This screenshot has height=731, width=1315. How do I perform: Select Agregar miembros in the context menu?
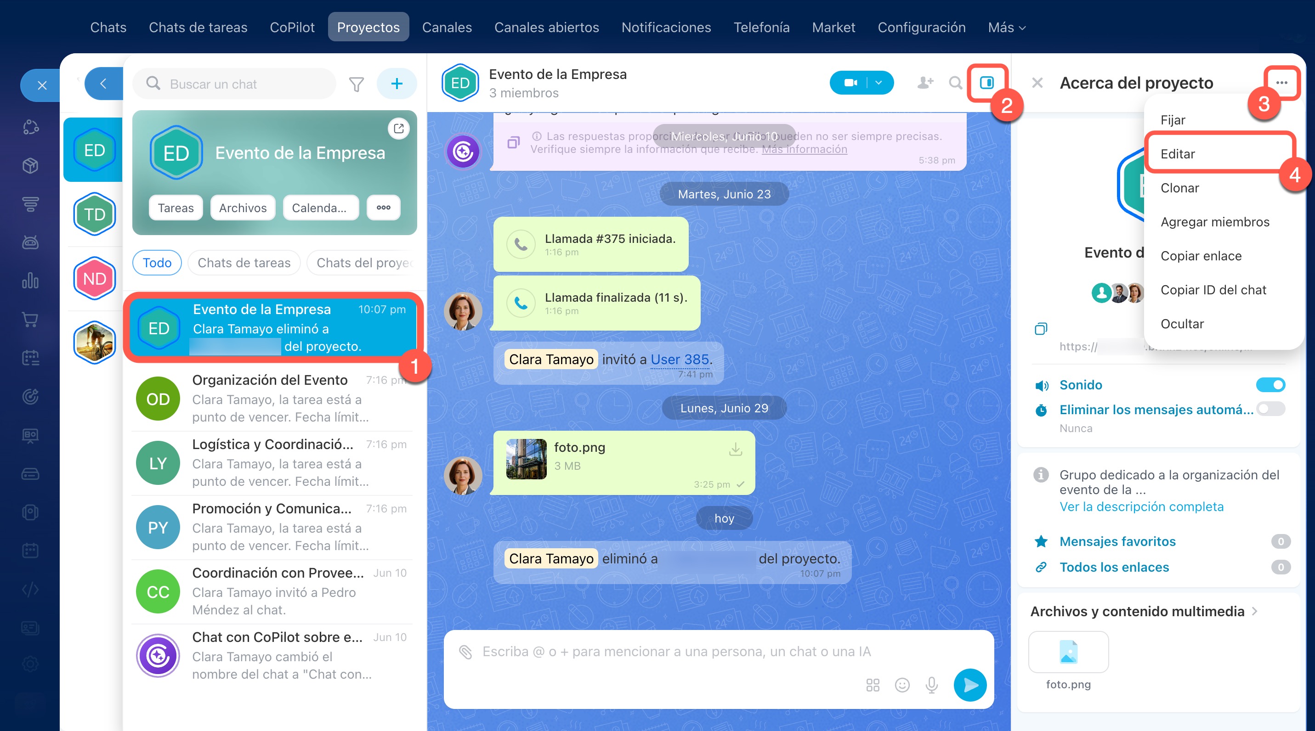point(1224,222)
